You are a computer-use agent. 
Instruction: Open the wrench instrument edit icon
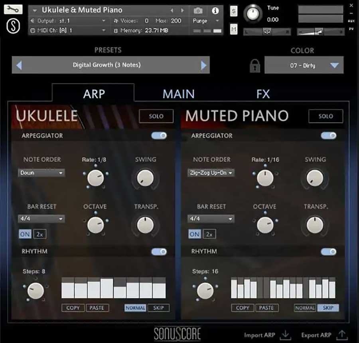[13, 10]
